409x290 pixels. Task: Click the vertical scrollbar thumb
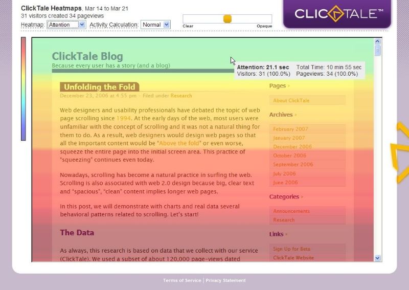[x=378, y=50]
